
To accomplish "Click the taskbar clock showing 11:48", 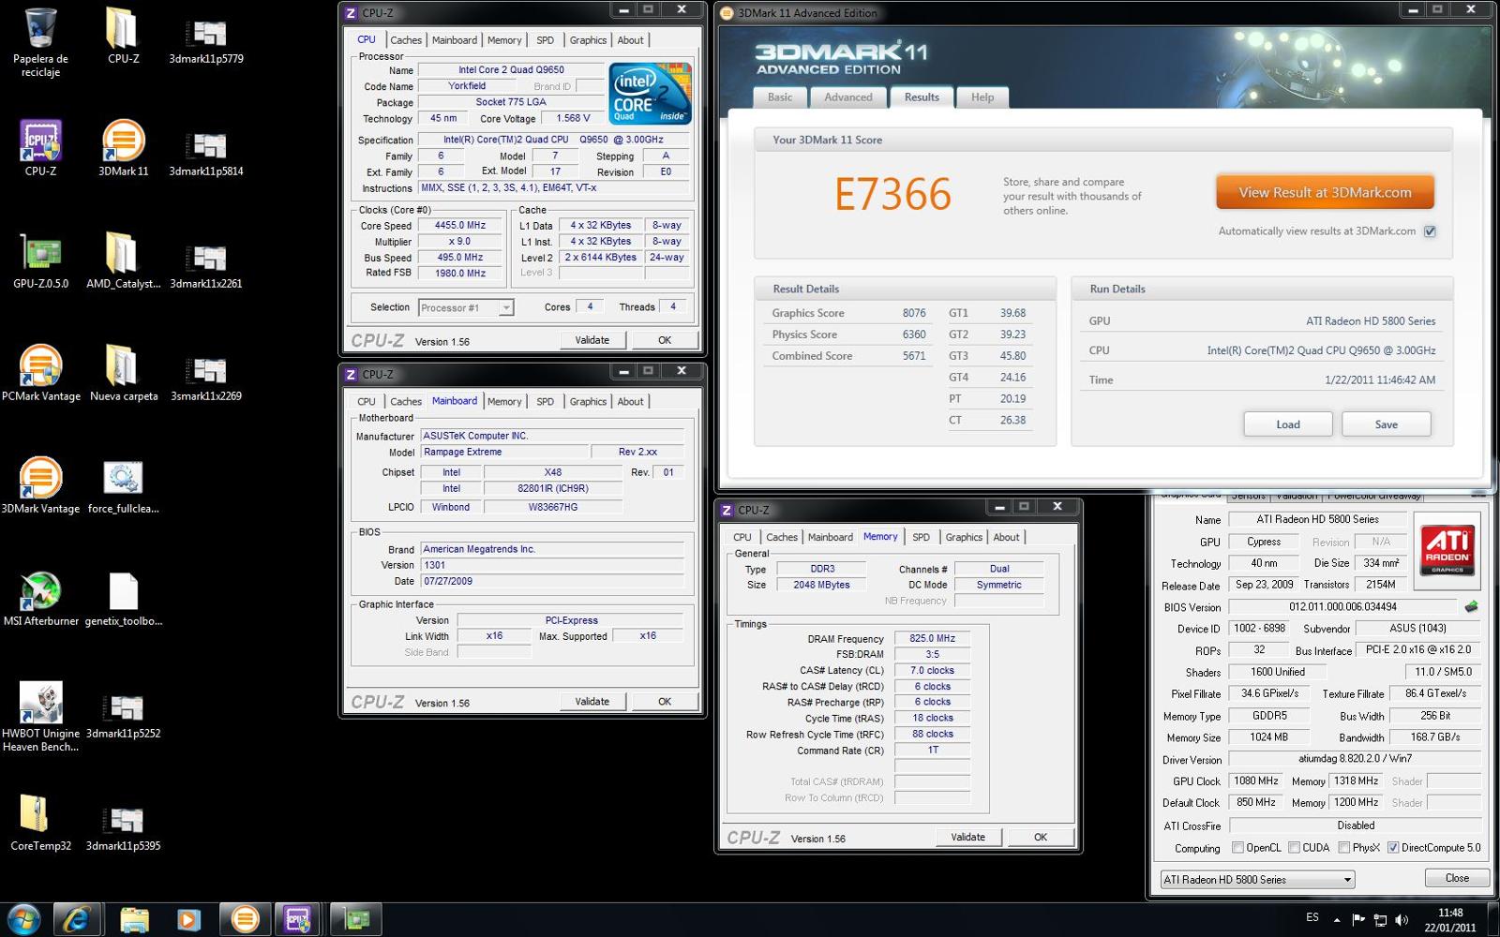I will pos(1450,920).
